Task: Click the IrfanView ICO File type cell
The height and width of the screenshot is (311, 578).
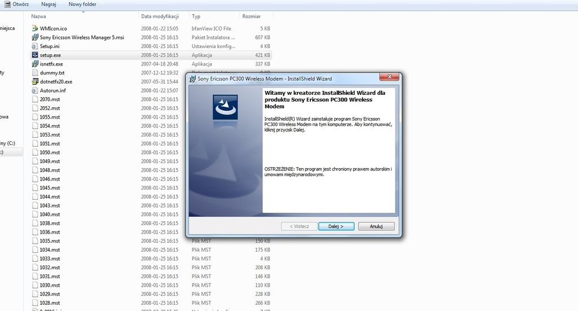Action: [211, 28]
